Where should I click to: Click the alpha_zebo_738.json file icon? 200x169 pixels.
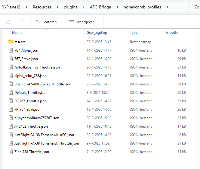click(x=11, y=75)
